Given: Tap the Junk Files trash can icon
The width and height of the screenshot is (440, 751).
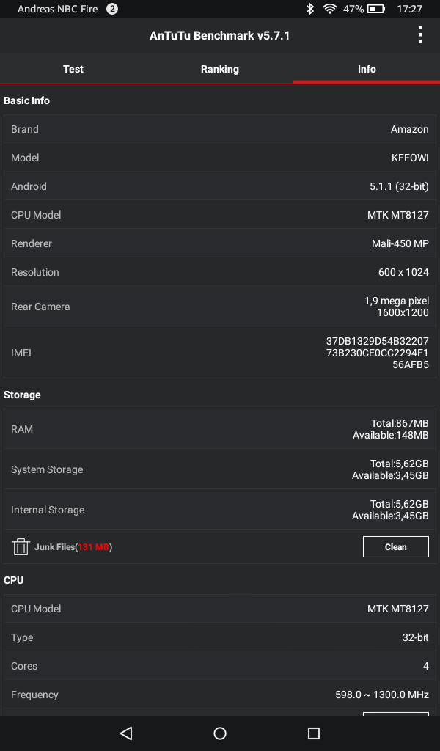Looking at the screenshot, I should (x=21, y=546).
